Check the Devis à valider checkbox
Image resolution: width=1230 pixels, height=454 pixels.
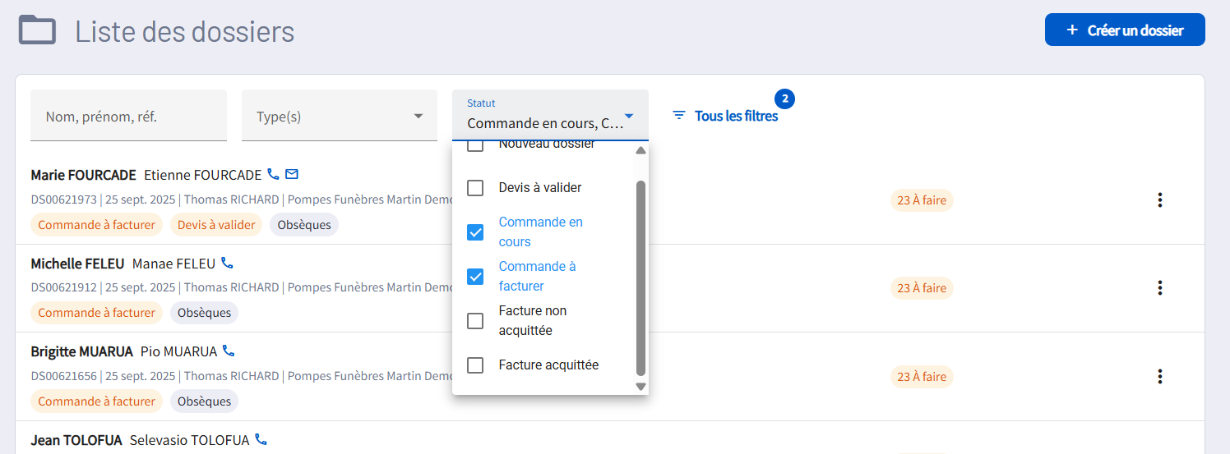pyautogui.click(x=475, y=188)
